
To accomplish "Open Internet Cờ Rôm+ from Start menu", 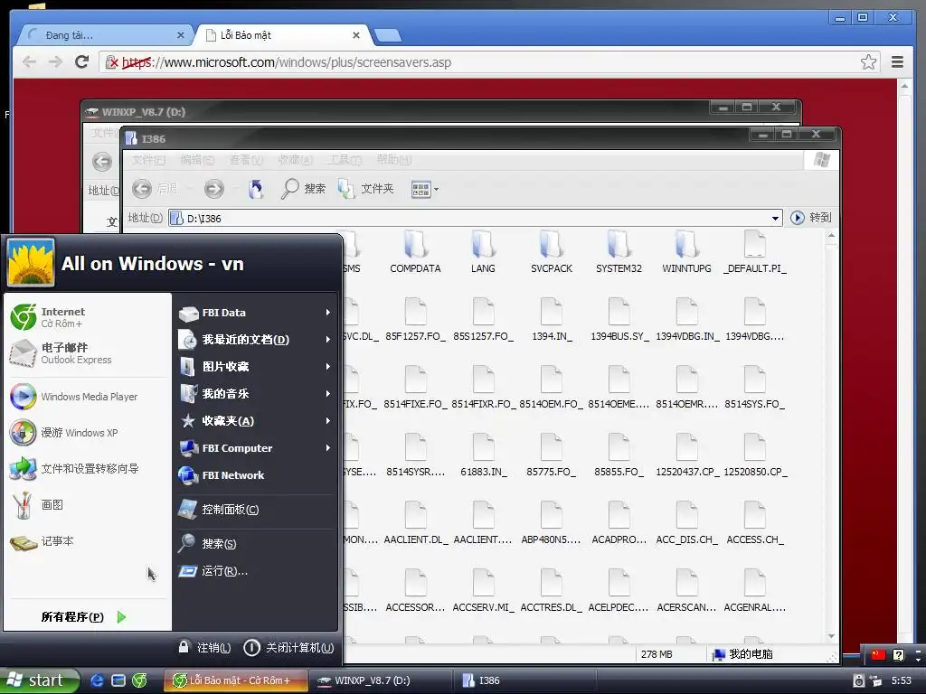I will (x=87, y=317).
